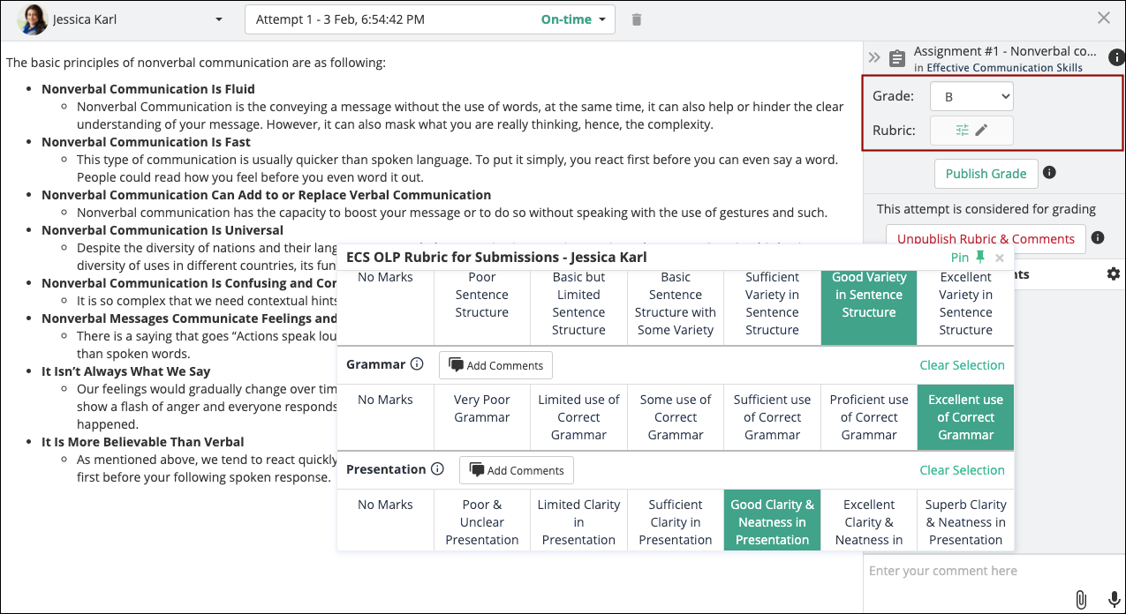Click the It Is More Believable Than Verbal heading

coord(143,442)
